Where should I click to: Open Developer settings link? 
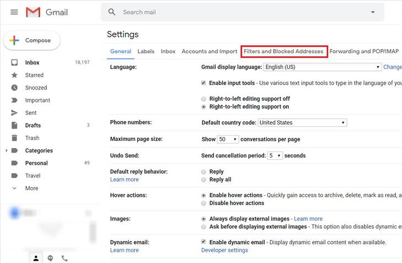(225, 250)
